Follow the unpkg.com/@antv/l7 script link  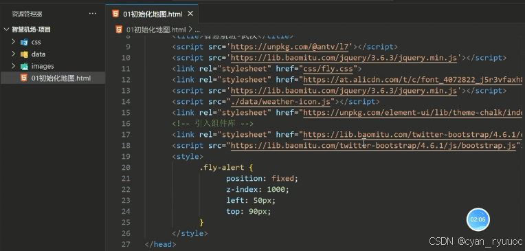290,47
